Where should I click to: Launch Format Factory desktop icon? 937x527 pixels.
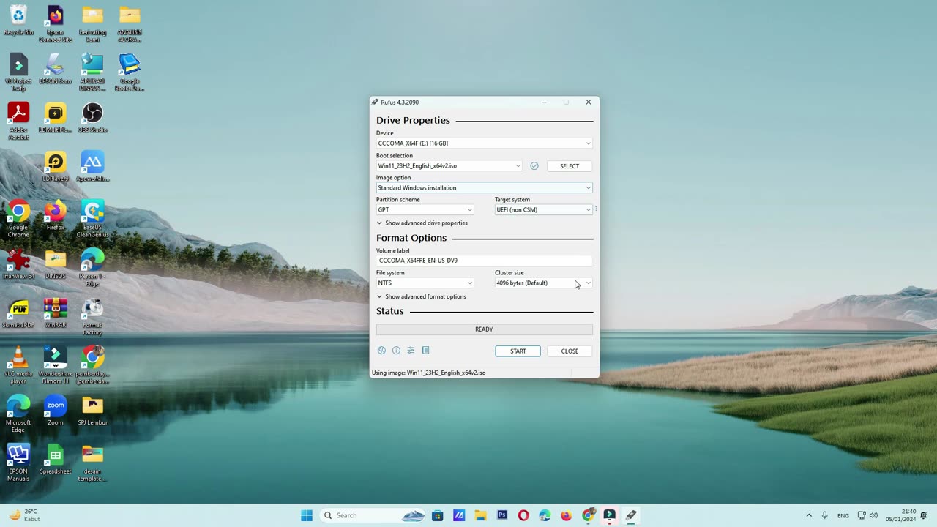pos(92,316)
